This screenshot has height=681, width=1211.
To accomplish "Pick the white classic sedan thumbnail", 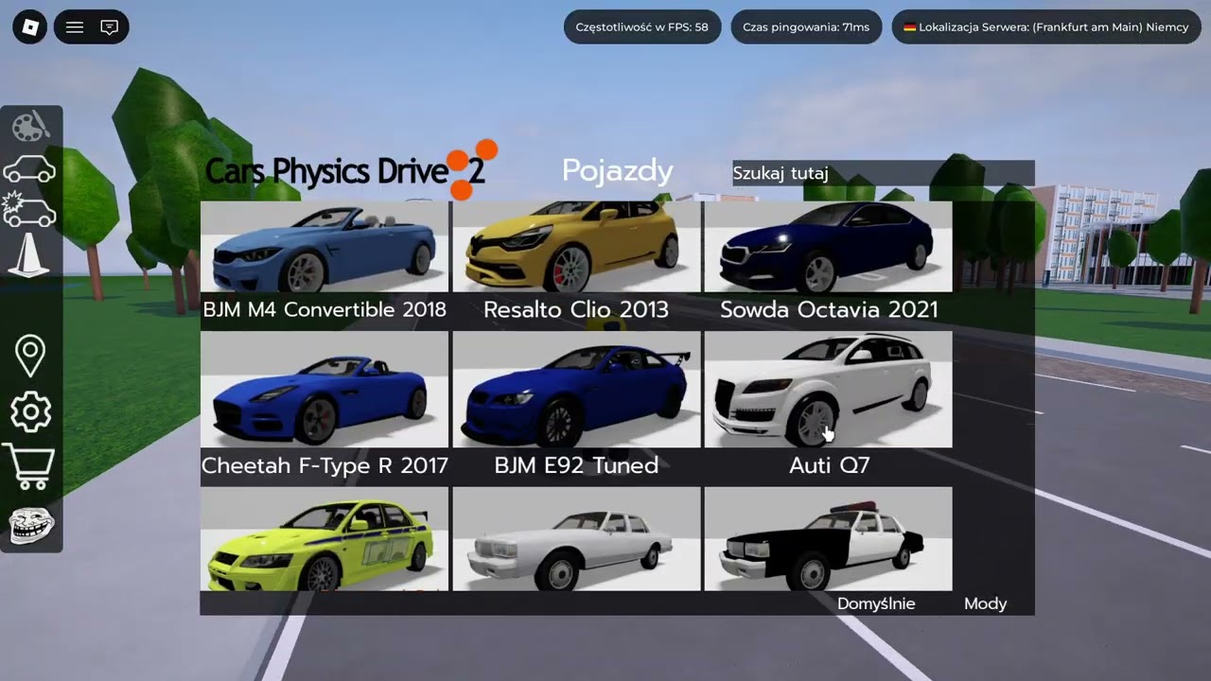I will tap(576, 539).
